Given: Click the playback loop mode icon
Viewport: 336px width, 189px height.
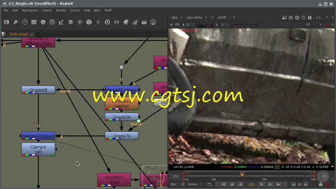Looking at the screenshot, I should [x=209, y=184].
